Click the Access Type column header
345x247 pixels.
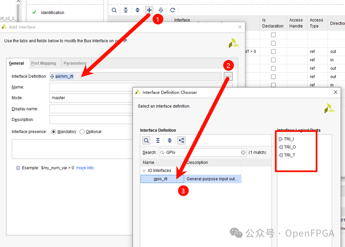coord(317,23)
